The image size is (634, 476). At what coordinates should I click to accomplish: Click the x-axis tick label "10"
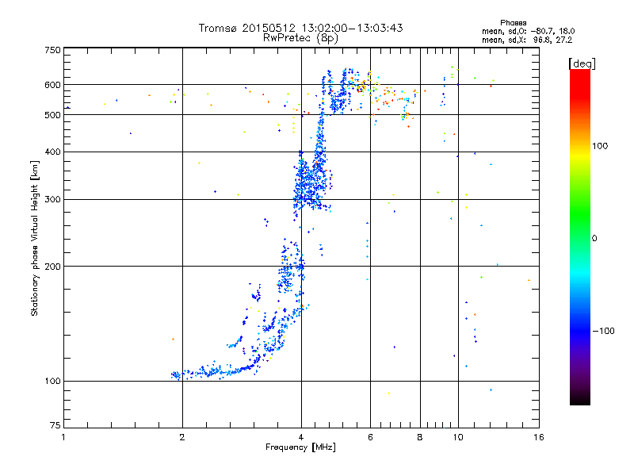click(x=458, y=437)
